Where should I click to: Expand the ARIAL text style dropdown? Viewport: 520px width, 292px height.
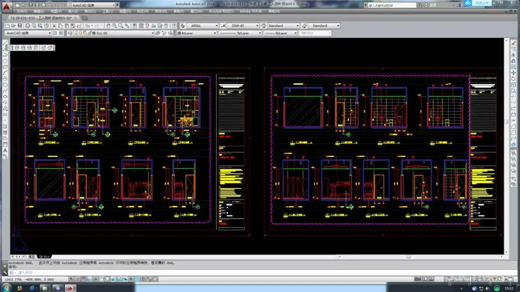[217, 25]
